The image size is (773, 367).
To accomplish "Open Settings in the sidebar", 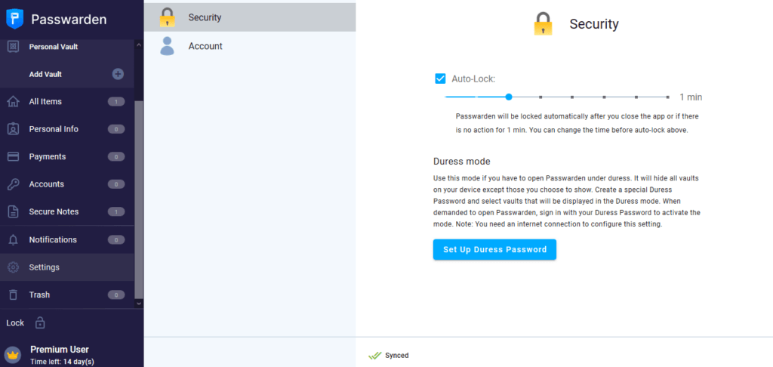I will pos(67,267).
